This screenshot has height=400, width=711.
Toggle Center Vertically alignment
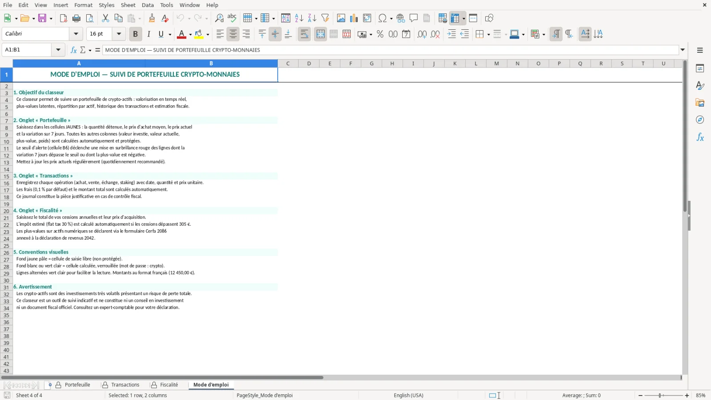[275, 34]
